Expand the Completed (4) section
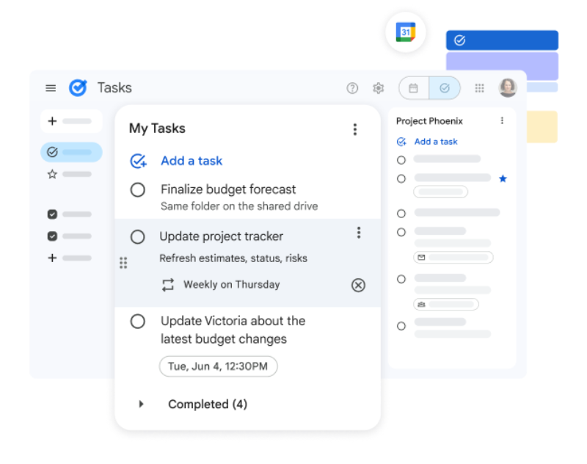 point(142,405)
